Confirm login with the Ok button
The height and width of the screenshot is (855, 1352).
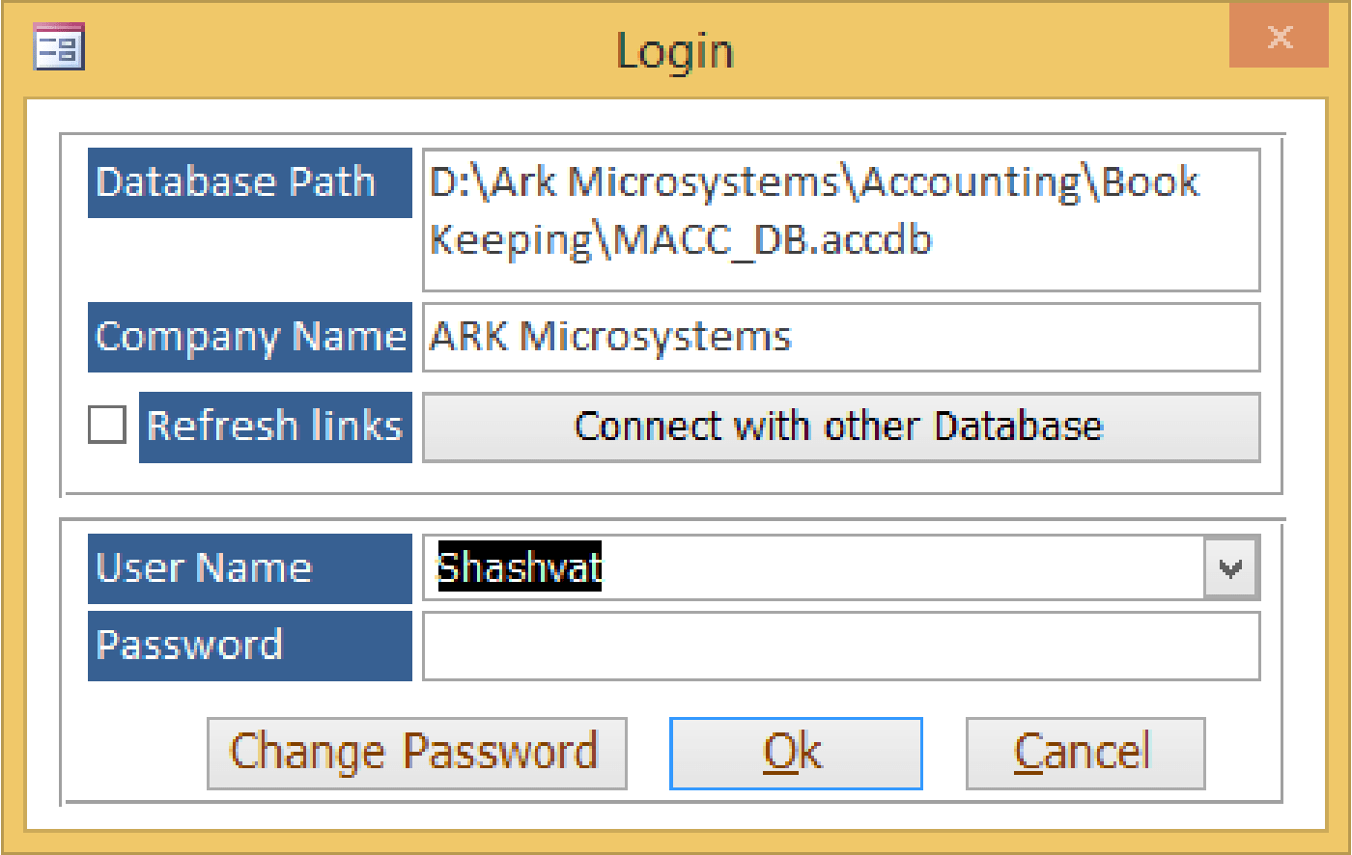click(796, 753)
